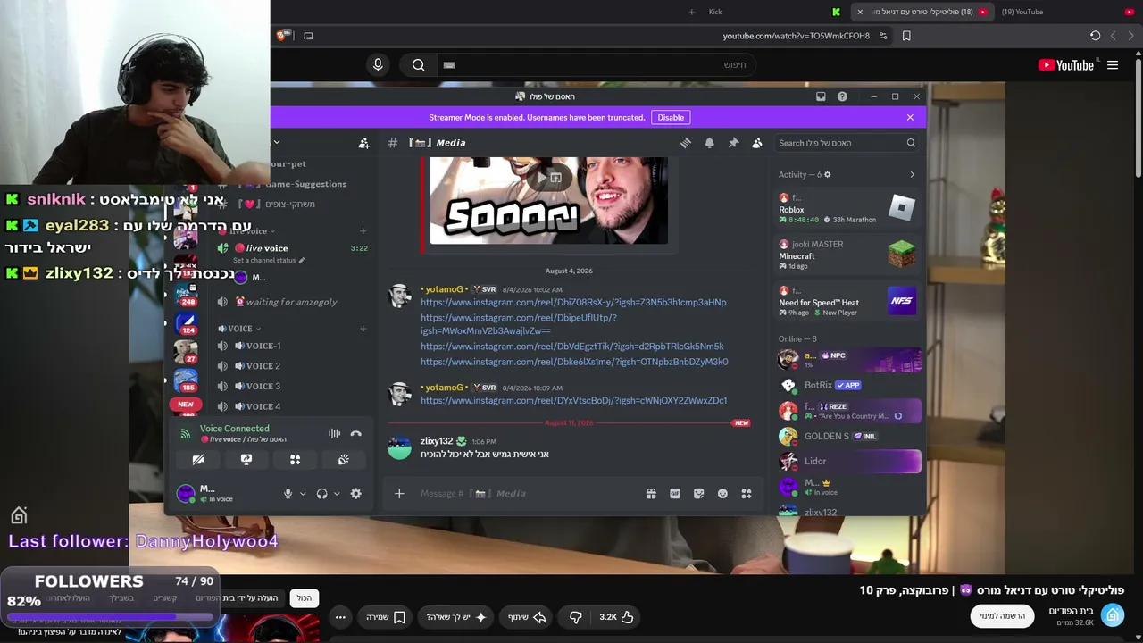Collapse the live voice category
The width and height of the screenshot is (1143, 643).
247,231
